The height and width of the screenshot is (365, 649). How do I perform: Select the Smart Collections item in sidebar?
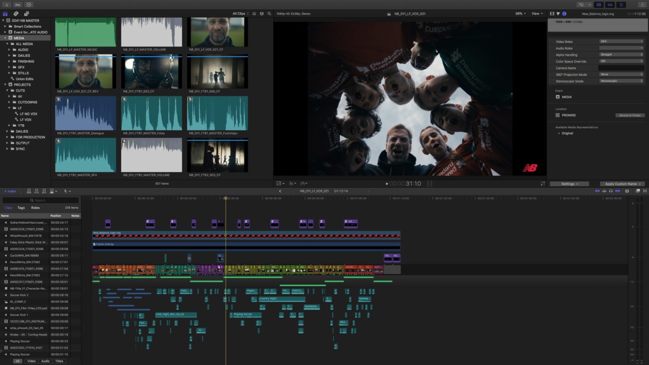27,26
